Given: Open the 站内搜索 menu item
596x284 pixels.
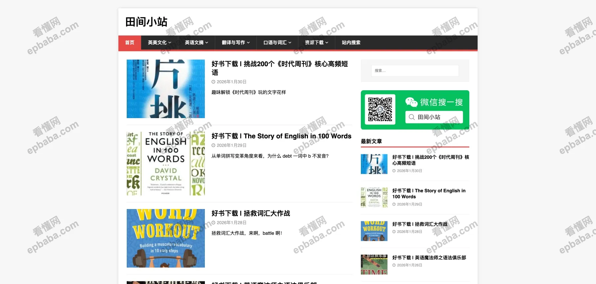Looking at the screenshot, I should click(351, 42).
